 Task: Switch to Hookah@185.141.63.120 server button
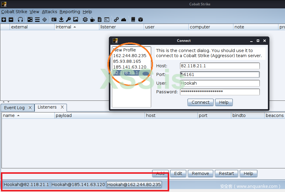78,185
